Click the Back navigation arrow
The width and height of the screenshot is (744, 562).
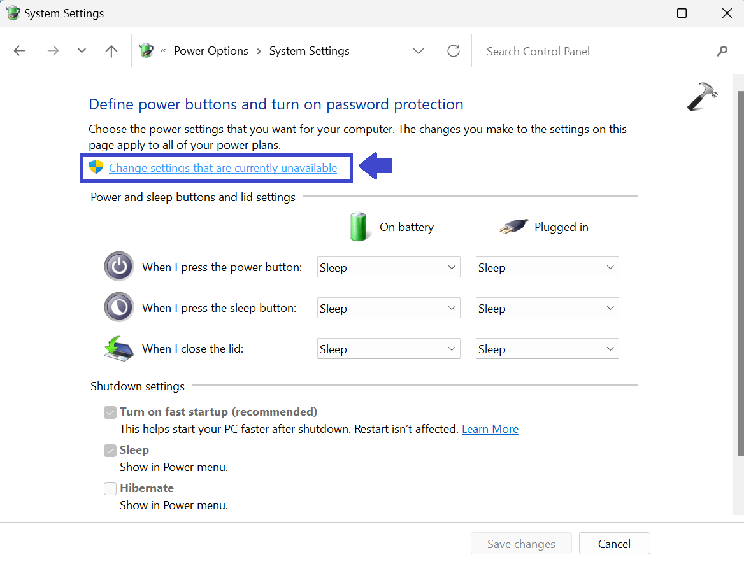(x=20, y=51)
